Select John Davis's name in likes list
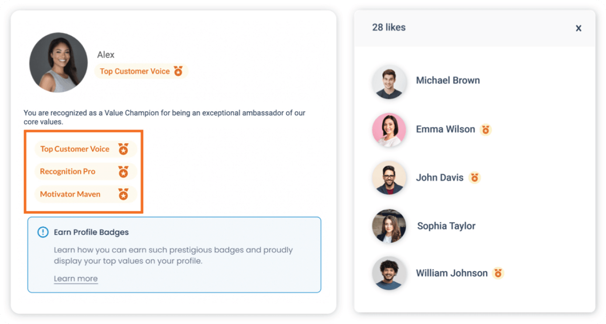The width and height of the screenshot is (606, 324). tap(439, 178)
